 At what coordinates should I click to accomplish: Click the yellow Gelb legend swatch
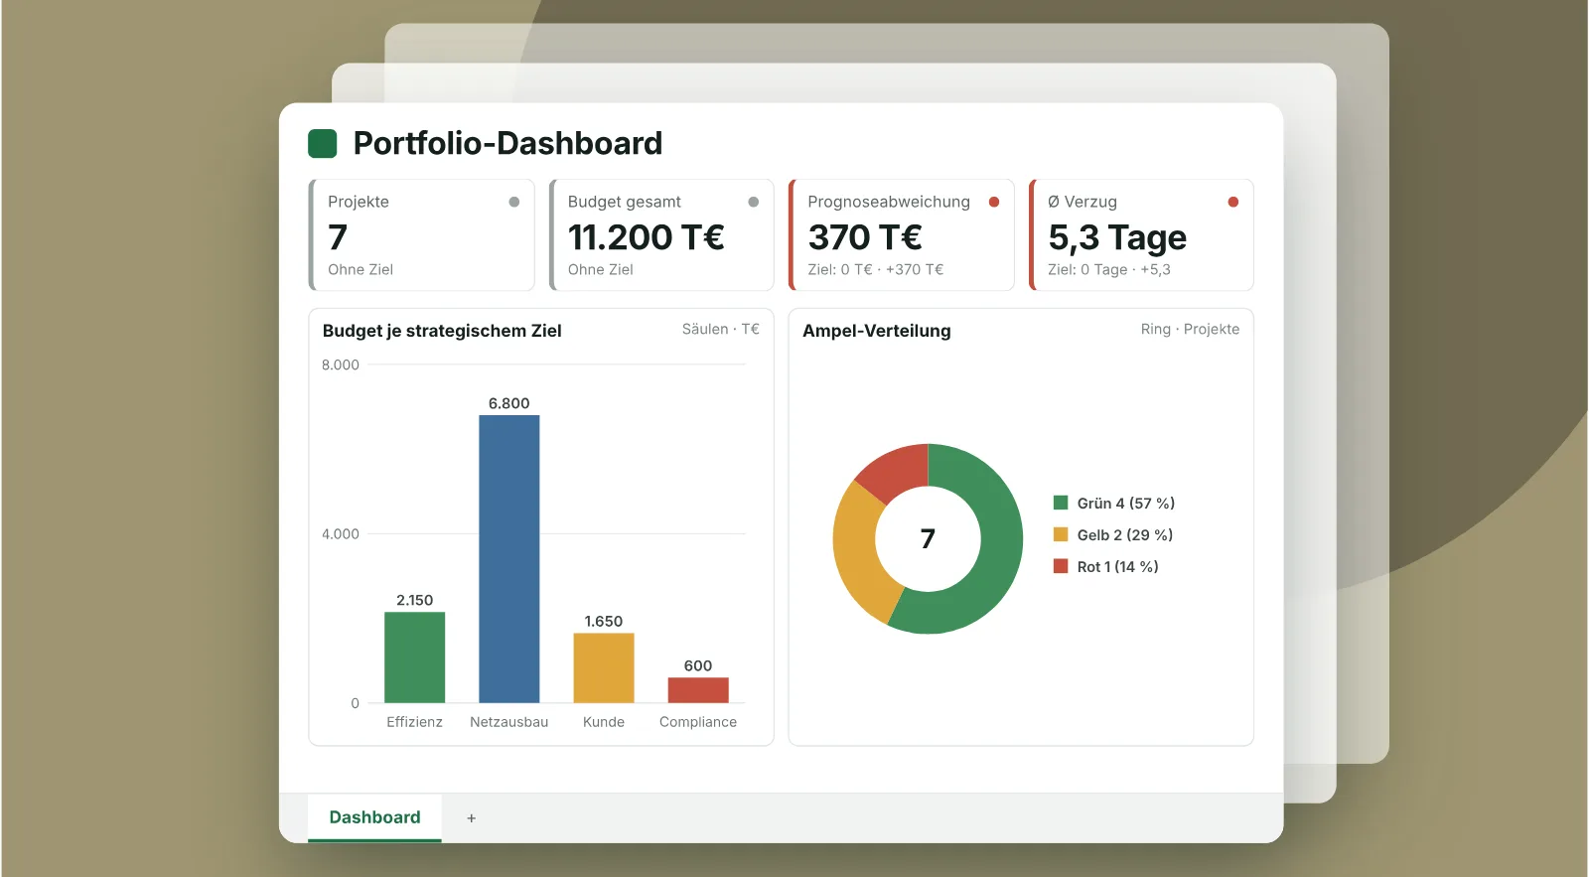[1061, 534]
